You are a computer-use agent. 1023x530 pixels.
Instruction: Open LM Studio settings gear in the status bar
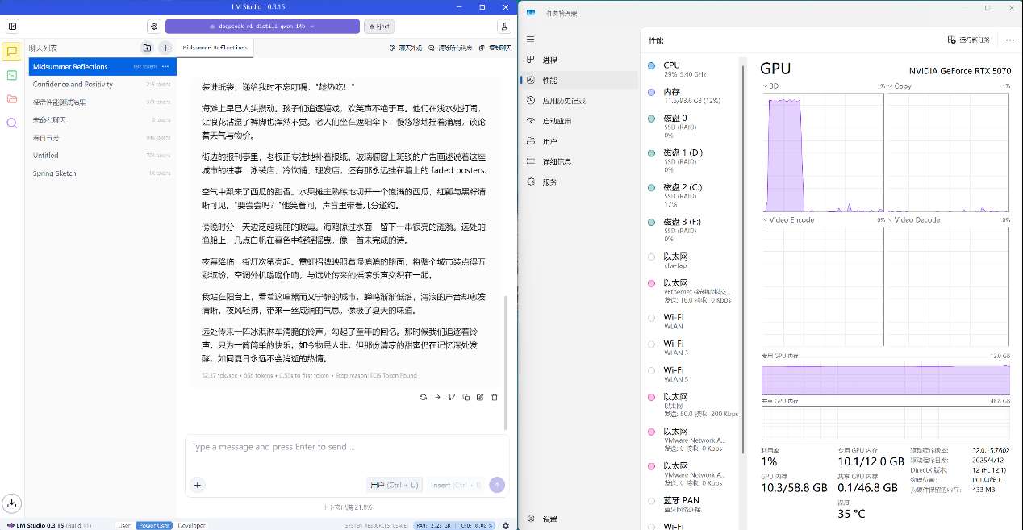pos(506,525)
